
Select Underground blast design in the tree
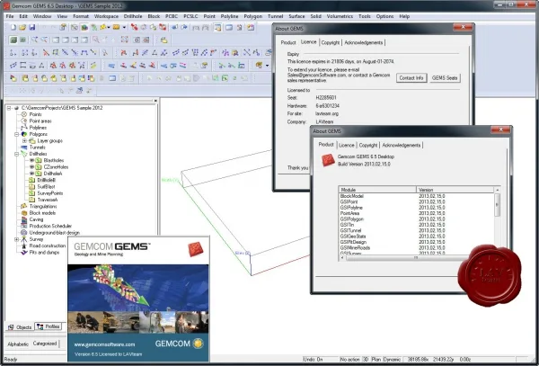click(54, 232)
